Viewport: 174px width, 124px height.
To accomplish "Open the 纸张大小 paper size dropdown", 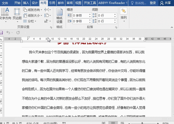I will tap(33, 16).
